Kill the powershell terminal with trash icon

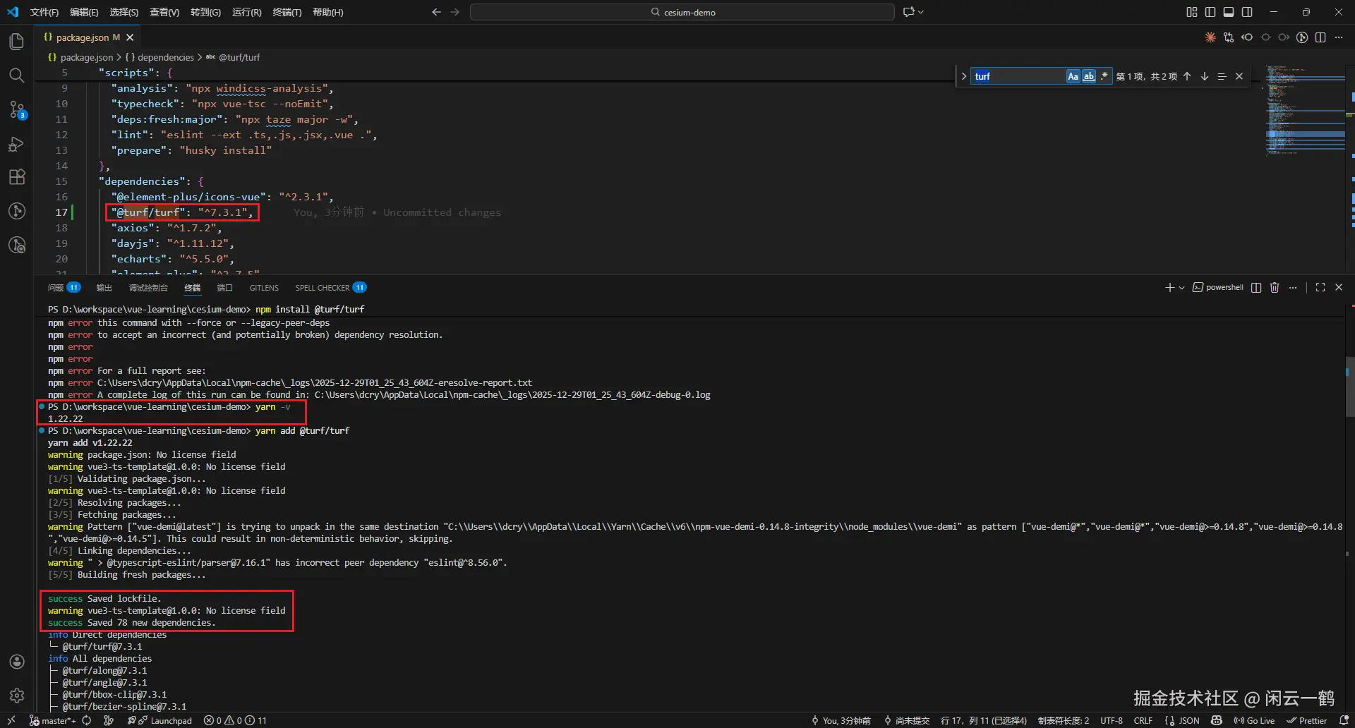tap(1275, 288)
